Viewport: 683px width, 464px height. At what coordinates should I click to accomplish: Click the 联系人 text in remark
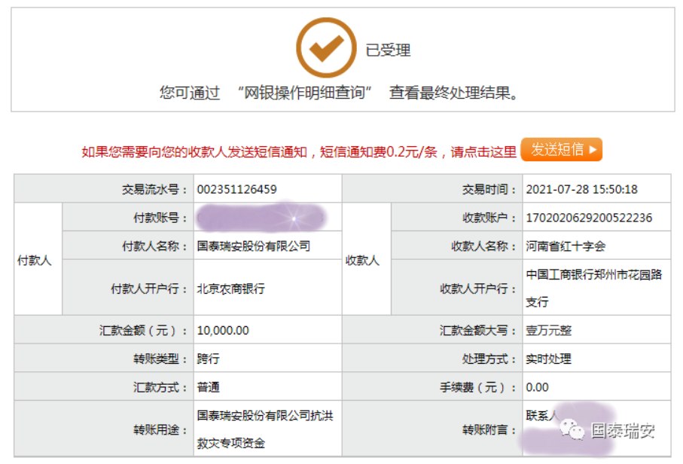[541, 415]
